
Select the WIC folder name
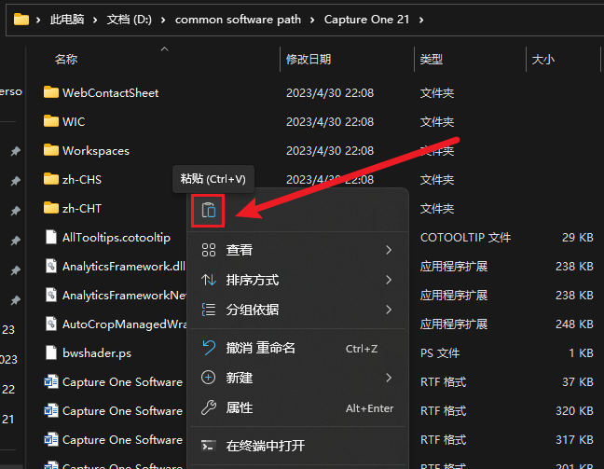click(74, 122)
